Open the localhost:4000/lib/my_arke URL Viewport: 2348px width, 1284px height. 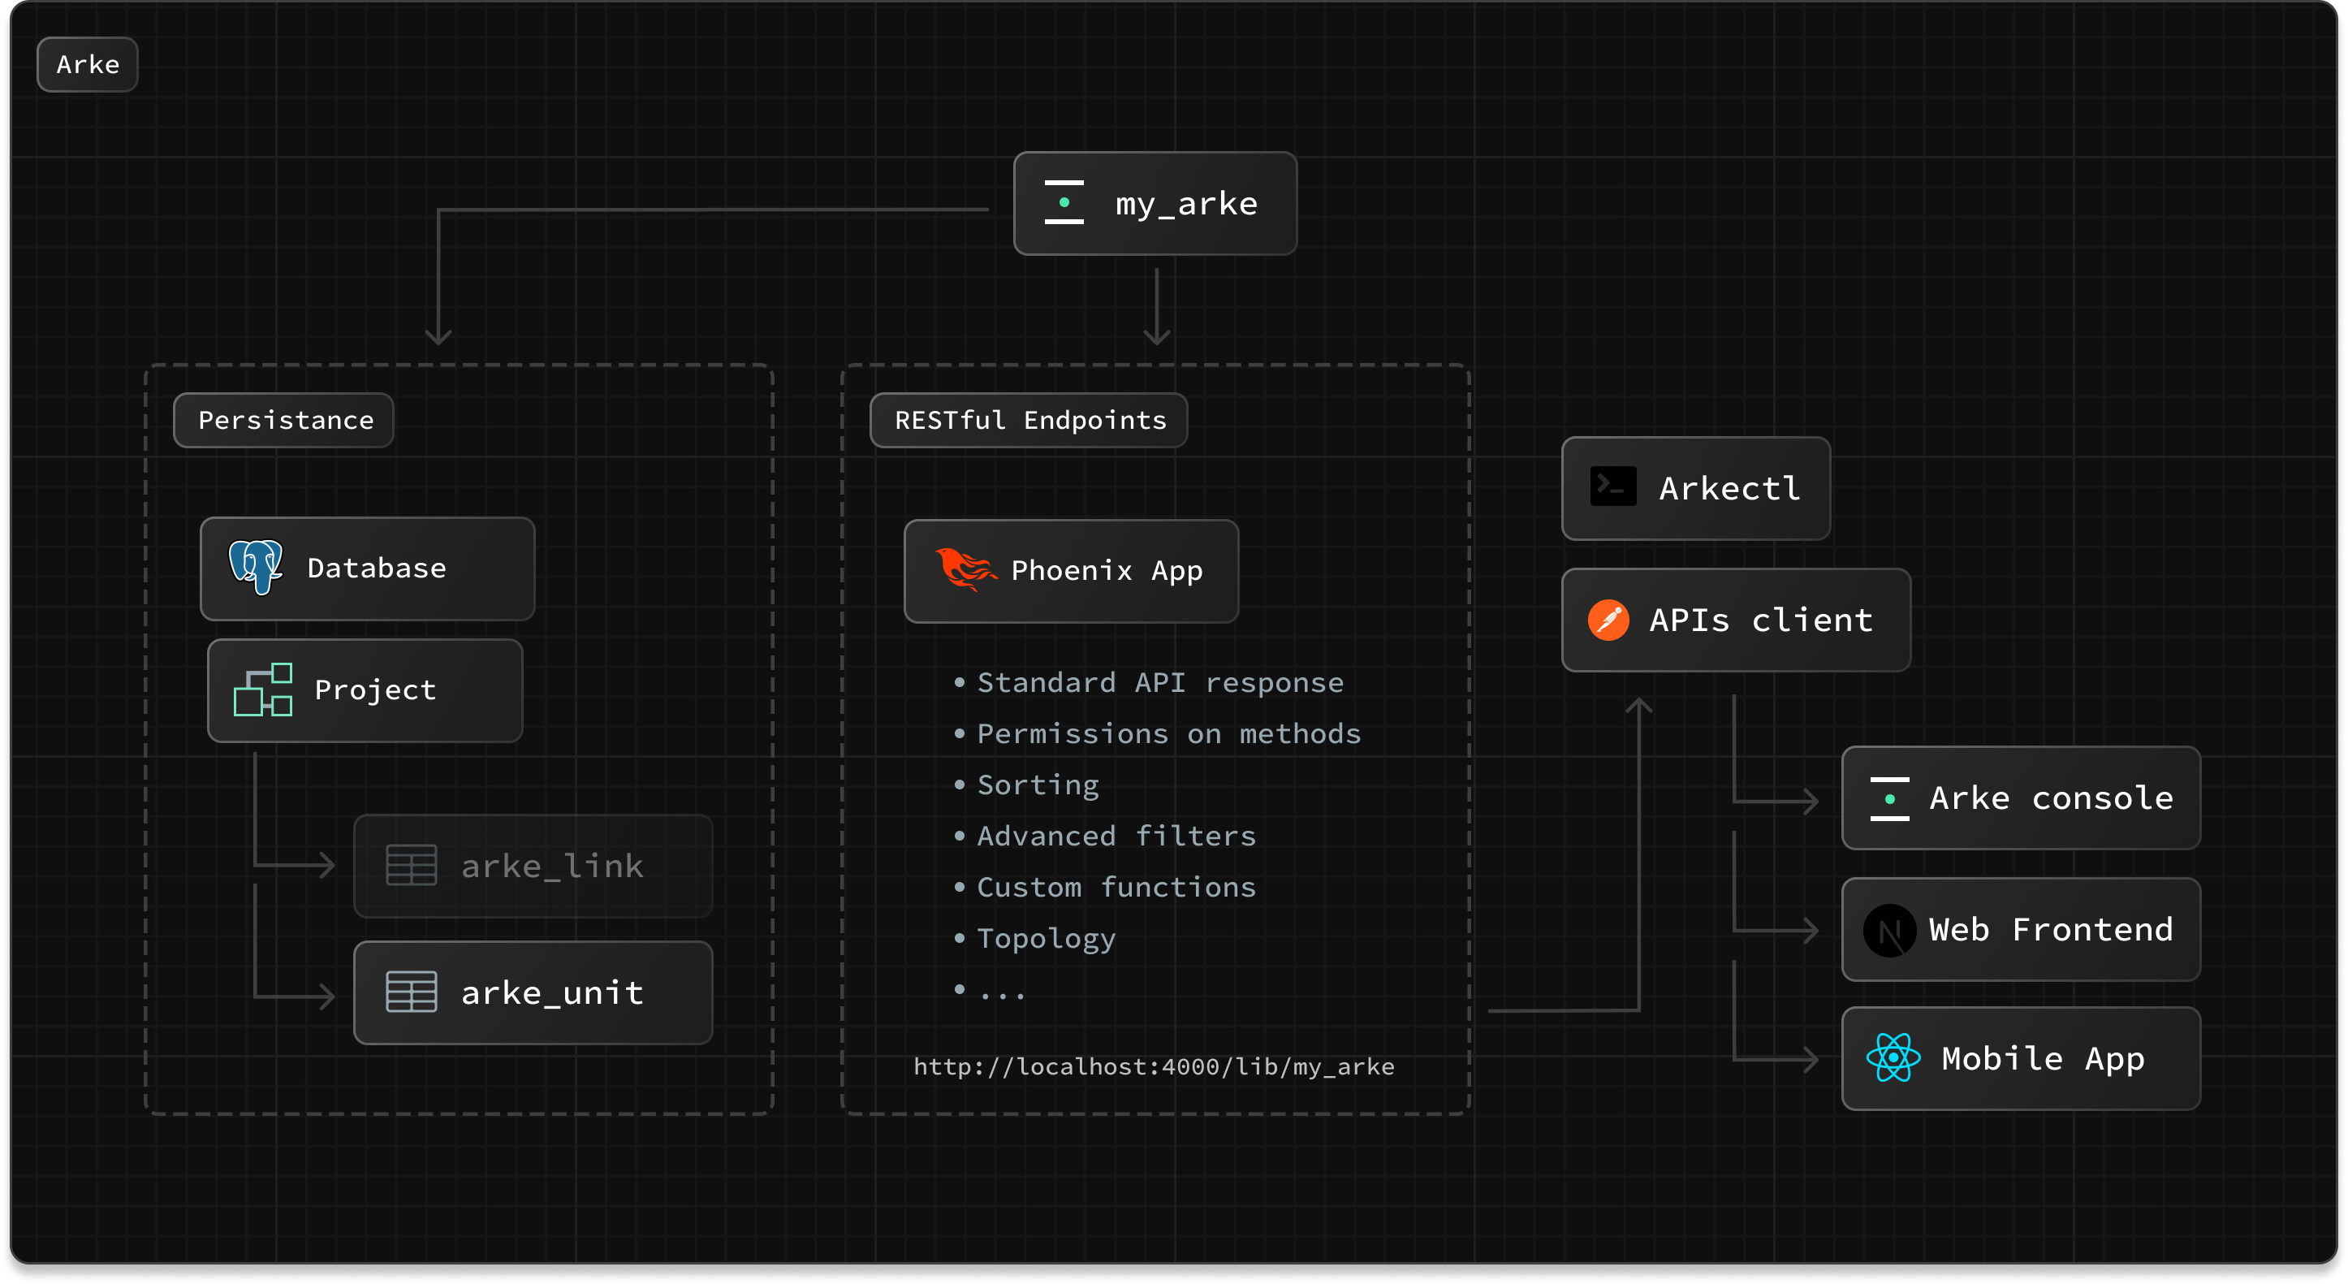[1153, 1067]
